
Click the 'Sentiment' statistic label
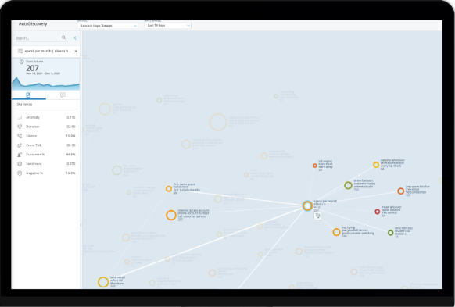point(34,164)
